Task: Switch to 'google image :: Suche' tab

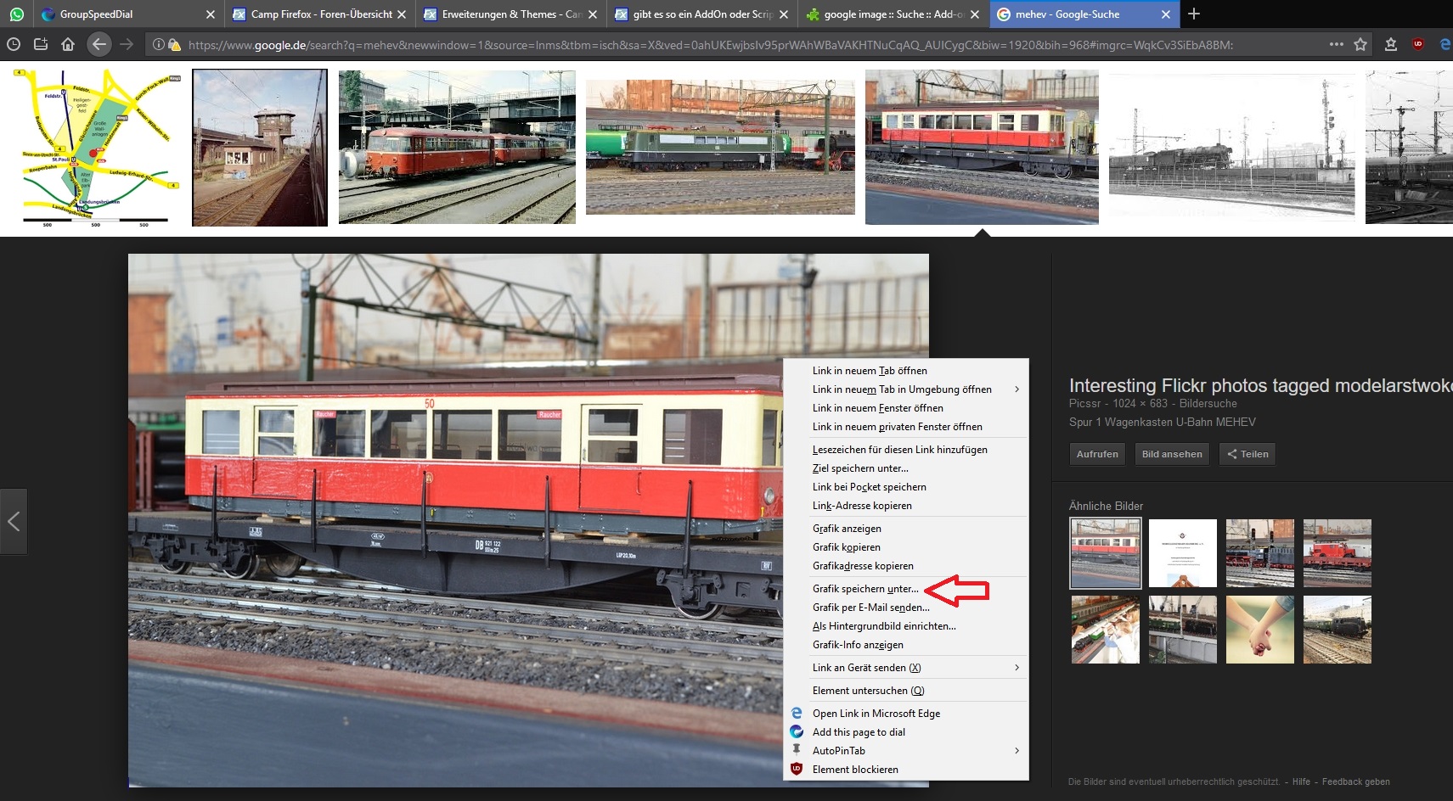Action: [x=893, y=14]
